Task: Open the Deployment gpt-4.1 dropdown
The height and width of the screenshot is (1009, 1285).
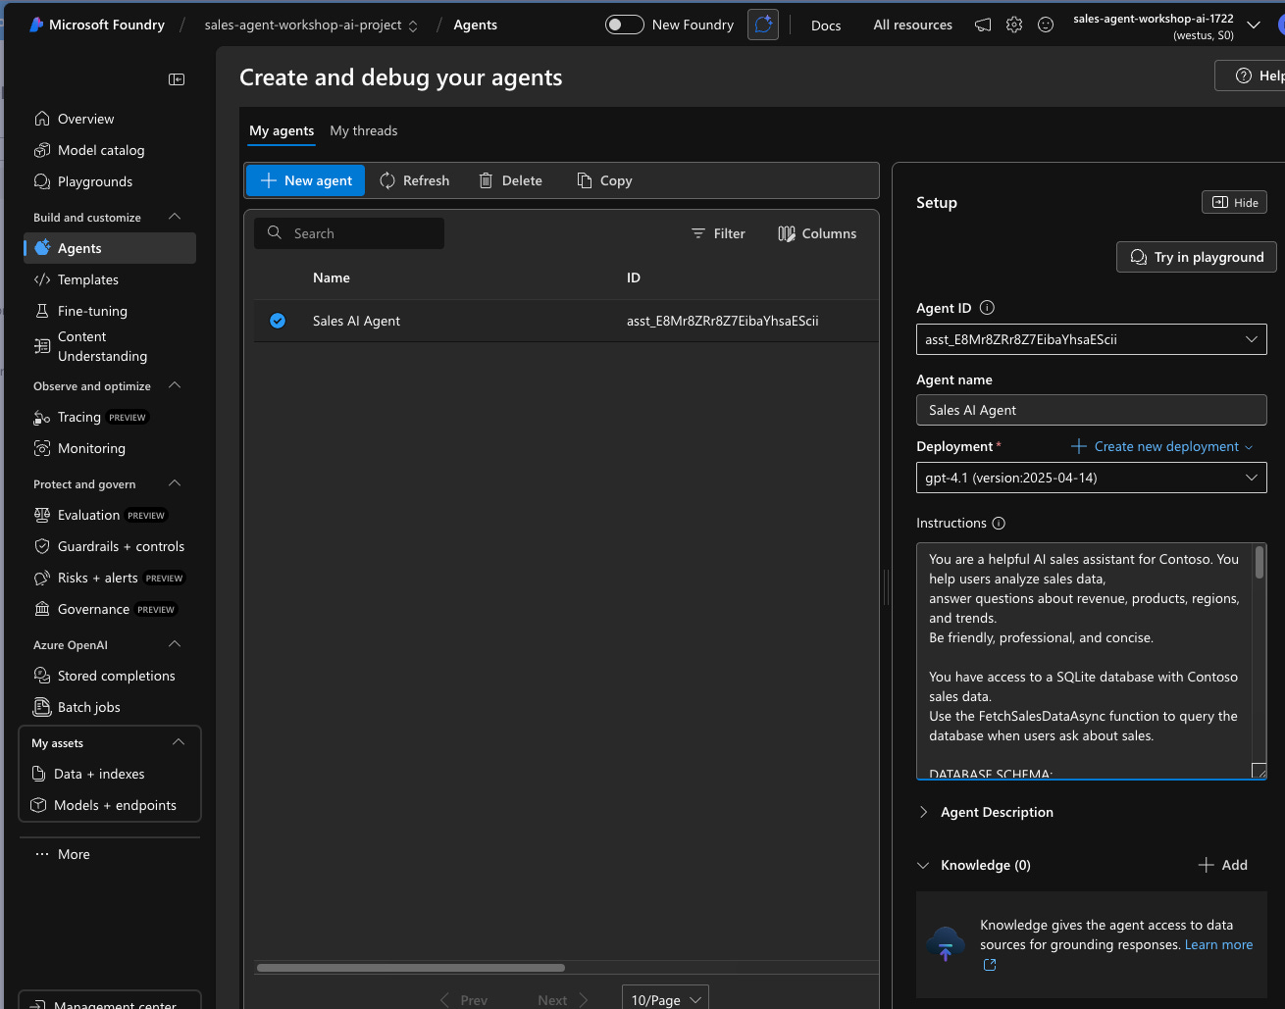Action: click(x=1091, y=478)
